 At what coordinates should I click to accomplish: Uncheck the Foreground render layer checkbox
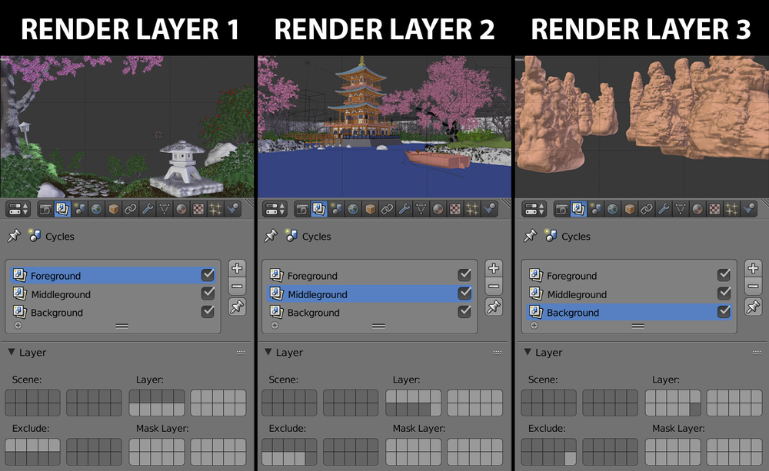pyautogui.click(x=208, y=275)
